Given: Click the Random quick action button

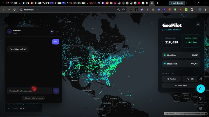Looking at the screenshot, I should 171,79.
